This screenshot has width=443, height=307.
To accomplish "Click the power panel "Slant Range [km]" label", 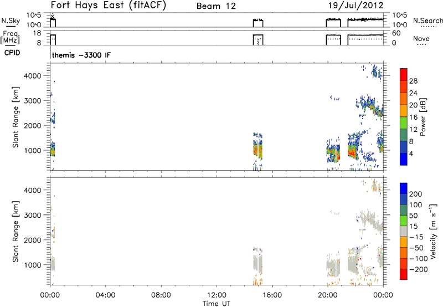I will [x=16, y=117].
